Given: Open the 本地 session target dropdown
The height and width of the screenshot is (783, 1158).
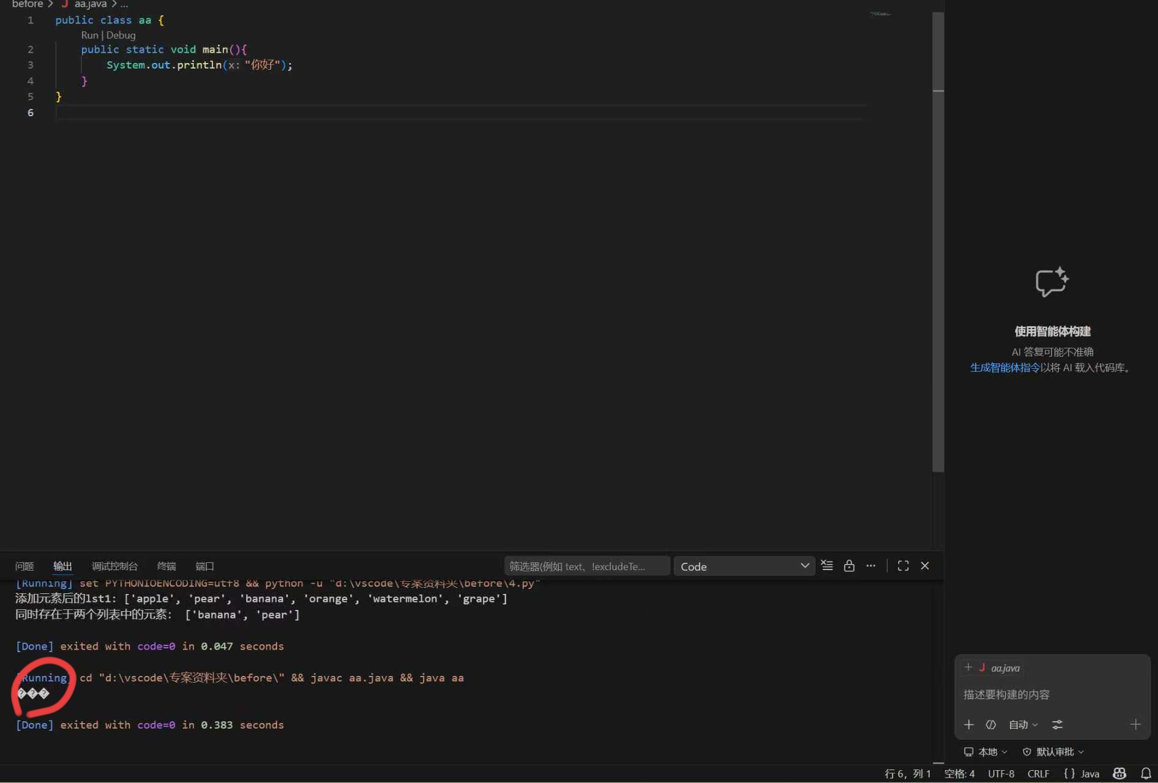Looking at the screenshot, I should pyautogui.click(x=985, y=752).
